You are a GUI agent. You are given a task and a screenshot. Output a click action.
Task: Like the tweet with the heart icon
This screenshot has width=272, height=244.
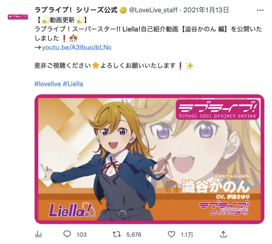tap(171, 234)
